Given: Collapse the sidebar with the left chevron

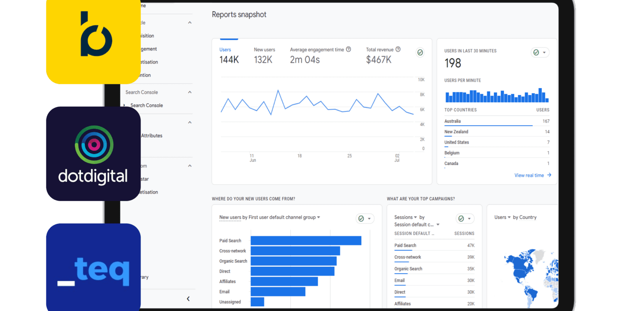Looking at the screenshot, I should point(188,299).
